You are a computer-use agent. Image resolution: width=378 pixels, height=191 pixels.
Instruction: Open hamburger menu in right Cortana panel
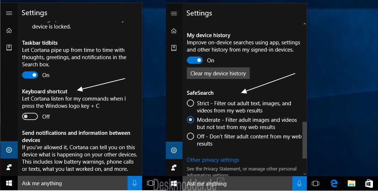click(174, 13)
